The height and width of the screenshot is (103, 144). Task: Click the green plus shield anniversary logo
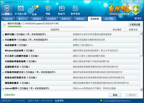click(x=136, y=9)
